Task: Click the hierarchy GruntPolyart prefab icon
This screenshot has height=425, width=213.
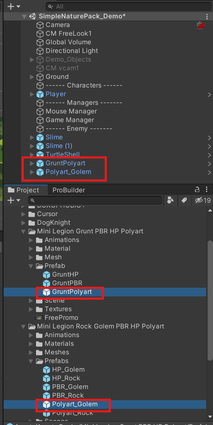Action: (x=40, y=164)
